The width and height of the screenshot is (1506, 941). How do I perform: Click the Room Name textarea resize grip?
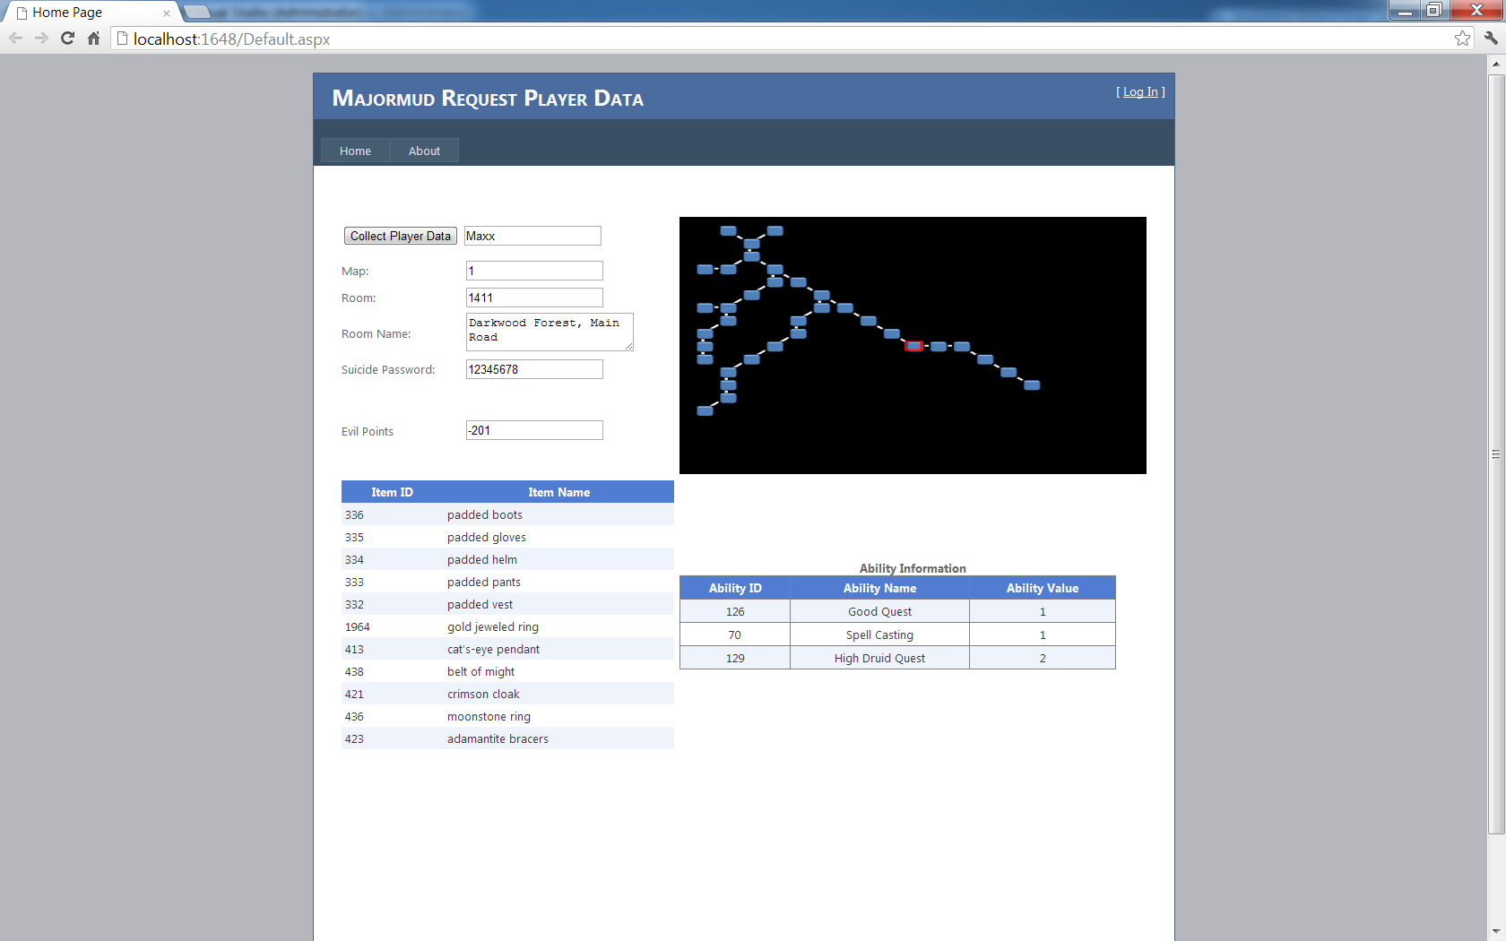(628, 346)
